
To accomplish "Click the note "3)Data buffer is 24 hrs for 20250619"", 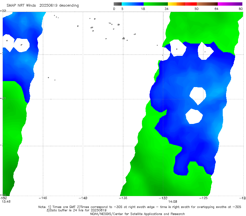I will coord(76,210).
